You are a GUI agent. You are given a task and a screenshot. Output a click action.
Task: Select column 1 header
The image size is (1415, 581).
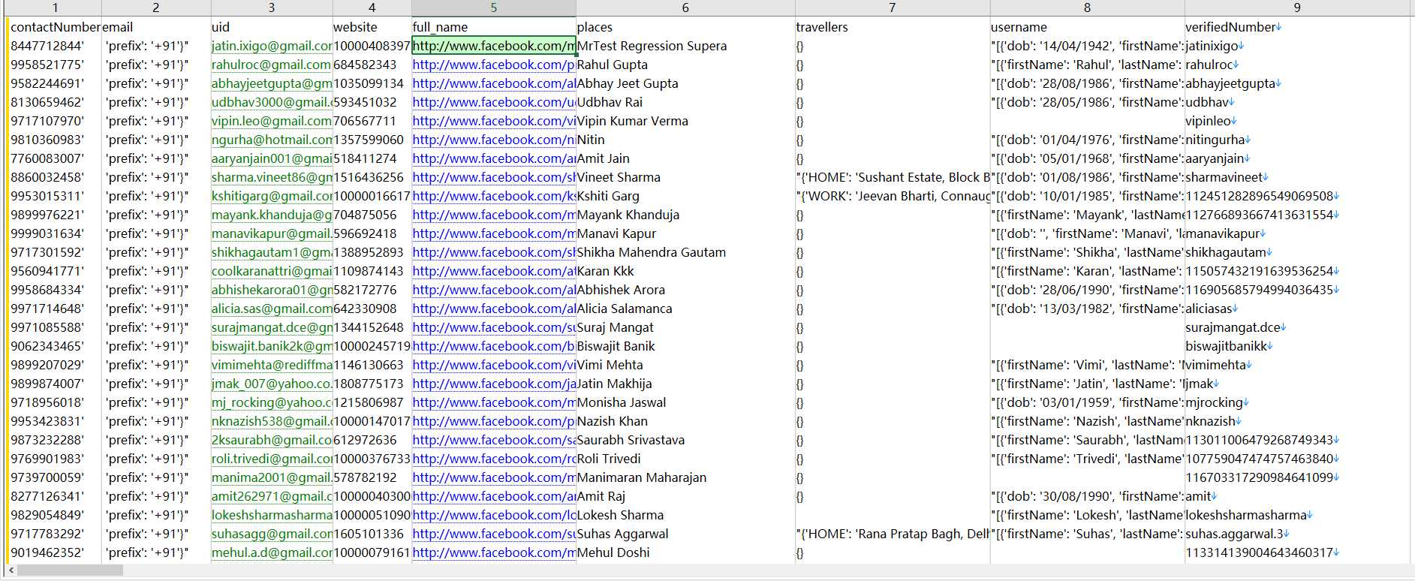[x=55, y=8]
